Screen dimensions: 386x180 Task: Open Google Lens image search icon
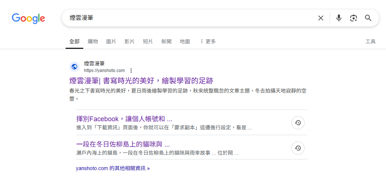point(354,18)
